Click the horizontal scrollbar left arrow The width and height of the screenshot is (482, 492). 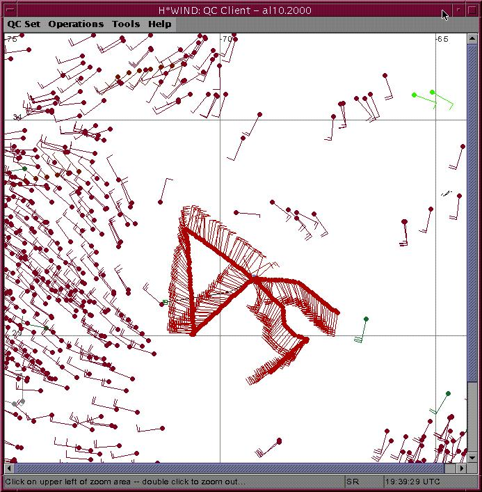tap(10, 468)
